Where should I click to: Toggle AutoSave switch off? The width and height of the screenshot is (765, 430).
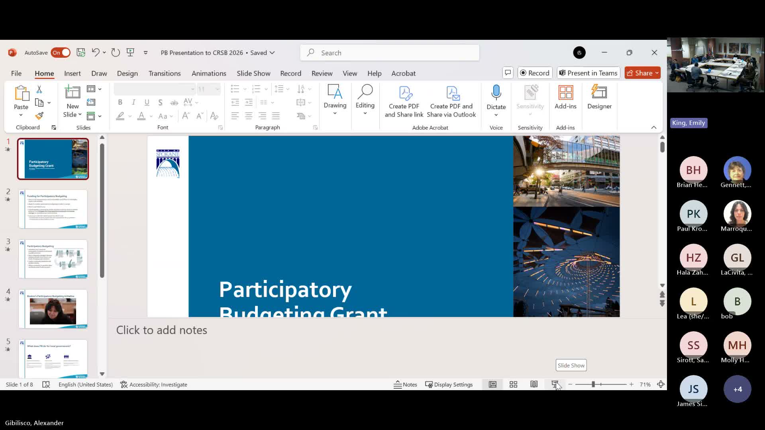tap(61, 53)
